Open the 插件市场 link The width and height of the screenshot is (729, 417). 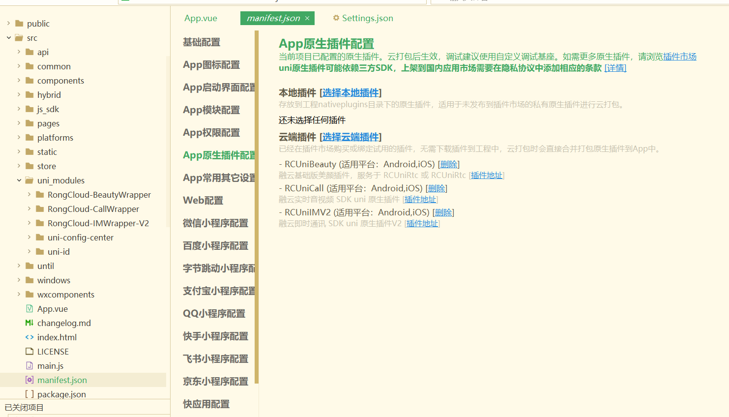point(679,57)
